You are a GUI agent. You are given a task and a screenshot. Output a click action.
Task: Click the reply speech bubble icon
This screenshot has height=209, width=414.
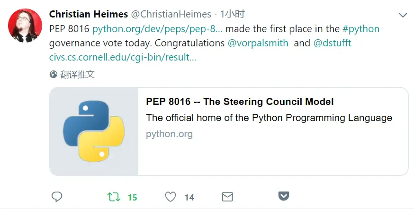(57, 197)
